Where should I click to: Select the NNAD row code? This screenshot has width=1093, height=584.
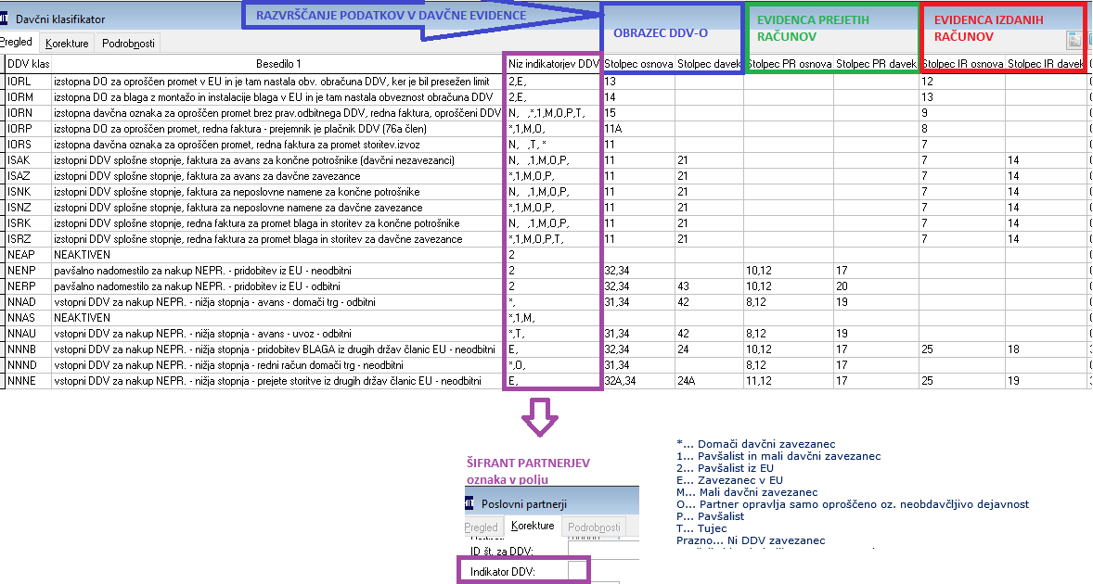[x=21, y=302]
